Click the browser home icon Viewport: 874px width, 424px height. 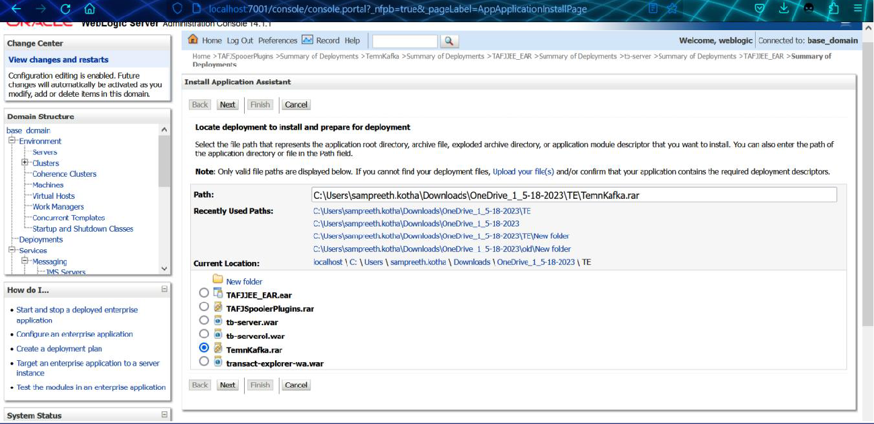[89, 9]
